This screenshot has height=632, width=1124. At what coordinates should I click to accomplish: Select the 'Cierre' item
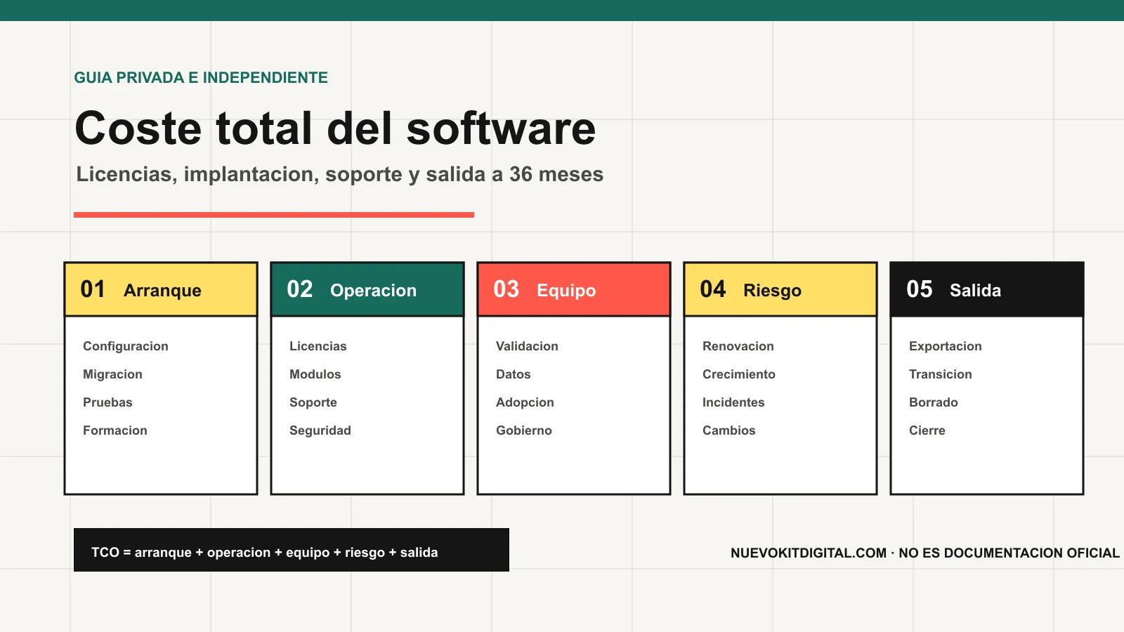[927, 430]
